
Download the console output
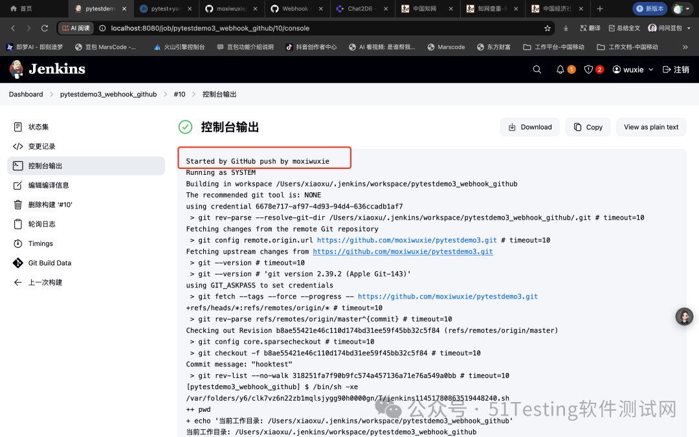530,127
